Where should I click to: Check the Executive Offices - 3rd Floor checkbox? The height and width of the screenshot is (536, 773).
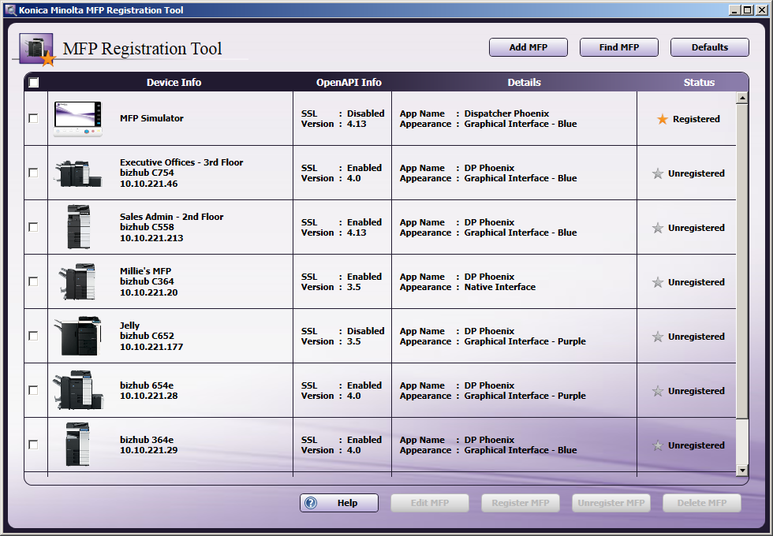(33, 173)
